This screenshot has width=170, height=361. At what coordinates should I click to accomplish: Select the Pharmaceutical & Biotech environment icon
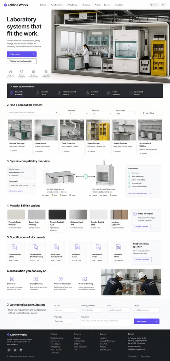(x=59, y=93)
